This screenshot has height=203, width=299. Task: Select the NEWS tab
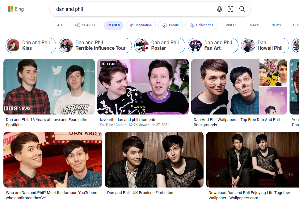coord(276,25)
